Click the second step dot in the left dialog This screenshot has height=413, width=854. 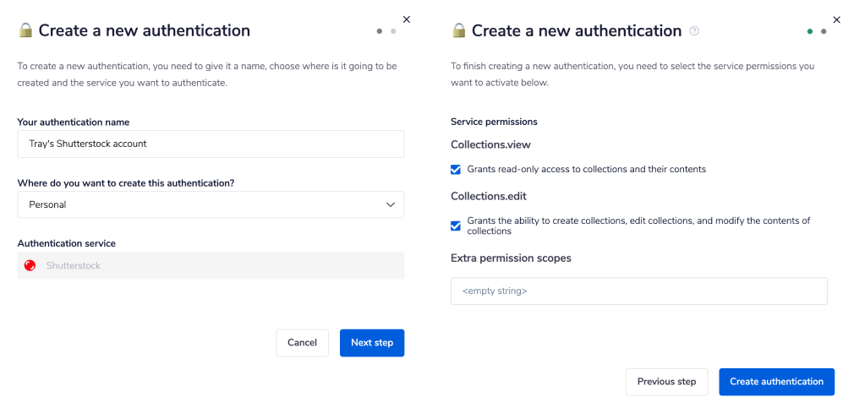coord(393,31)
